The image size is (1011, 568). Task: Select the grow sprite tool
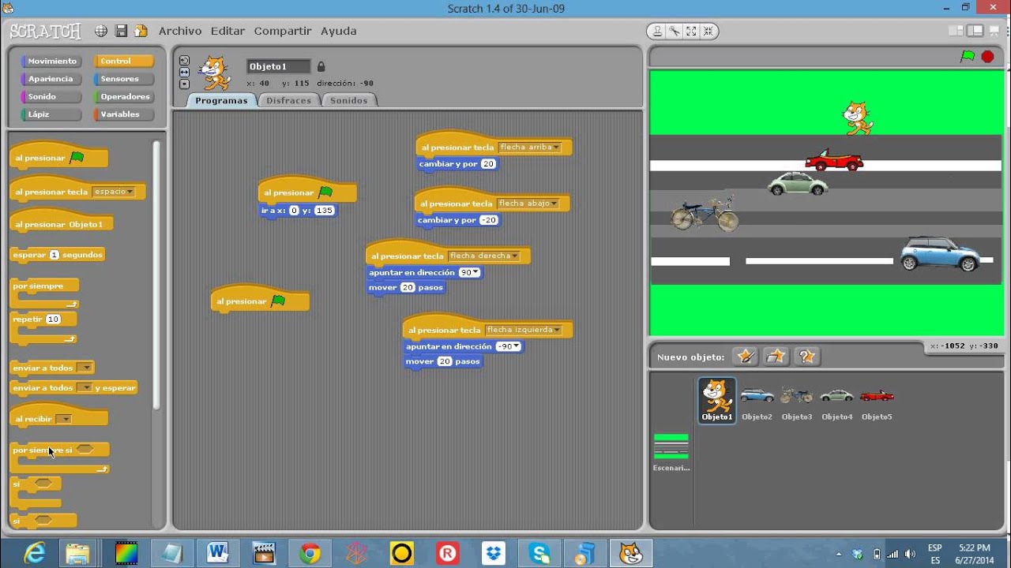click(x=692, y=32)
